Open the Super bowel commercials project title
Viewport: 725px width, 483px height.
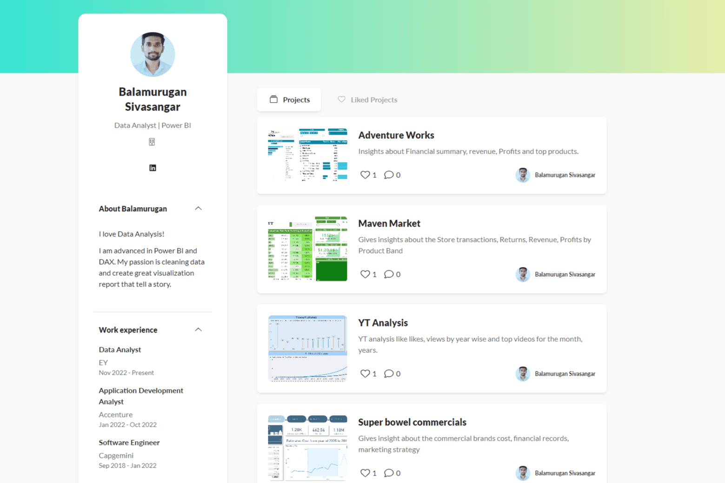click(x=412, y=422)
